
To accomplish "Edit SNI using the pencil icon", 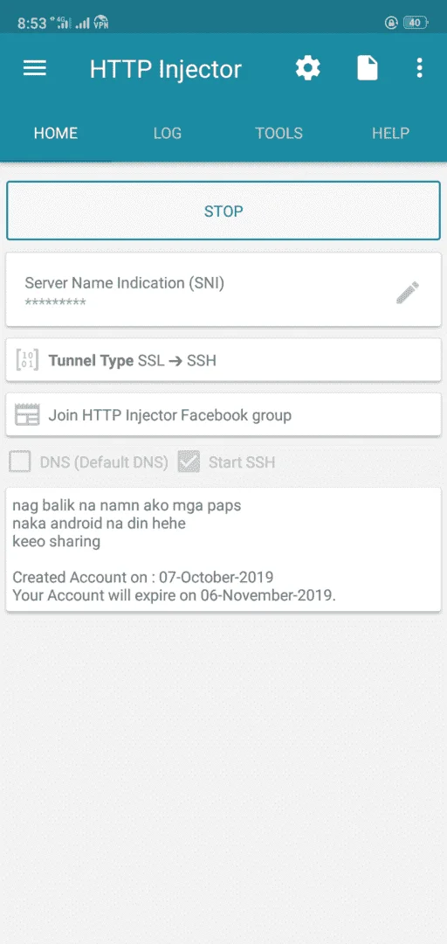I will tap(408, 292).
